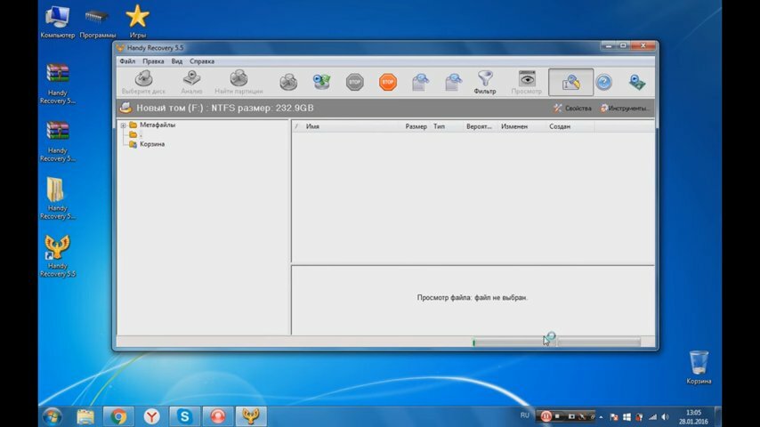
Task: Open file explorer from the taskbar
Action: click(x=85, y=416)
